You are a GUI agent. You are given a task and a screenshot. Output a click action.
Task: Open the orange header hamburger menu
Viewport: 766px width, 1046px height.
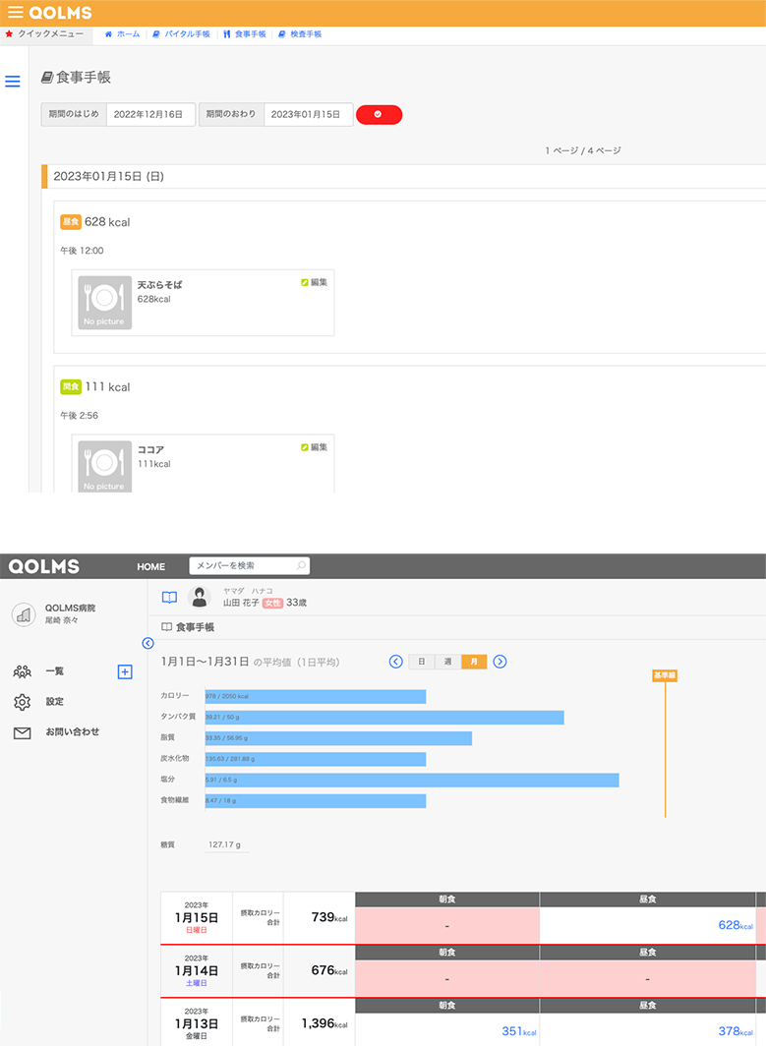15,13
